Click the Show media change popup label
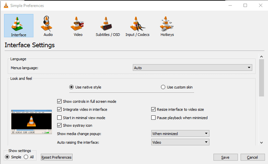The image size is (268, 164). (79, 134)
